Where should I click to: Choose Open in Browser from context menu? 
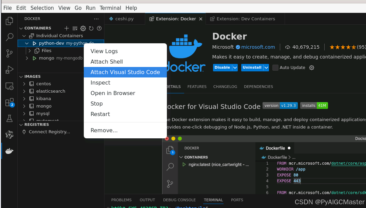125,93
